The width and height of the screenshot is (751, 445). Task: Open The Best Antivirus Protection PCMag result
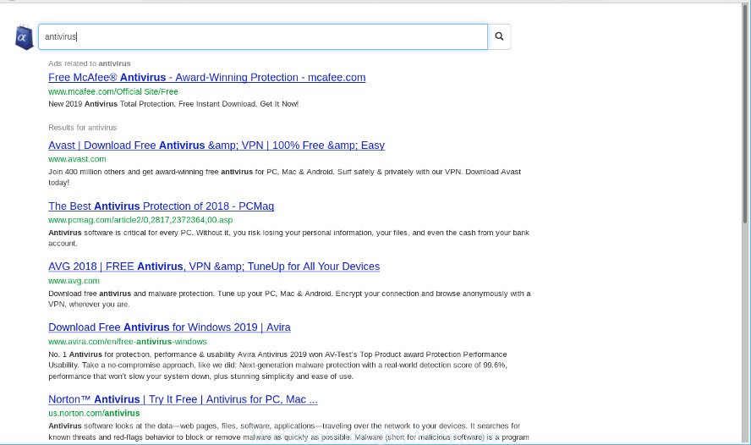pos(162,206)
